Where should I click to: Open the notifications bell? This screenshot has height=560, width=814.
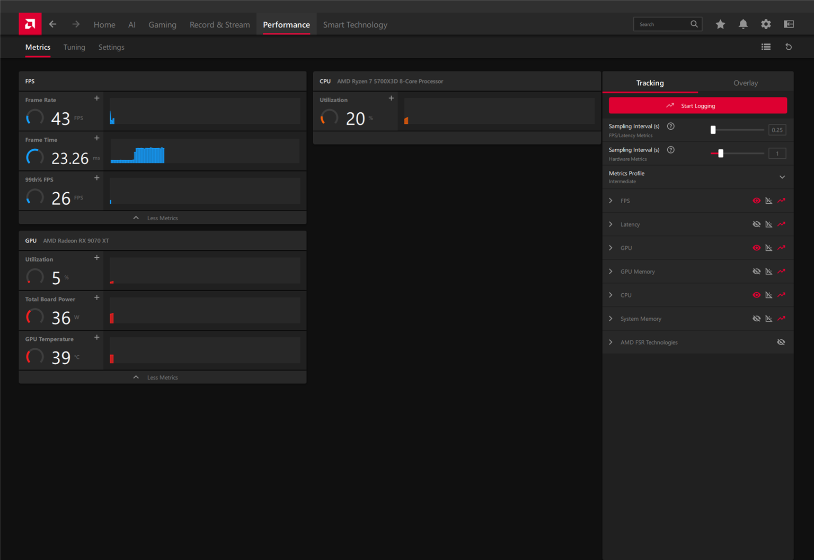click(x=743, y=24)
